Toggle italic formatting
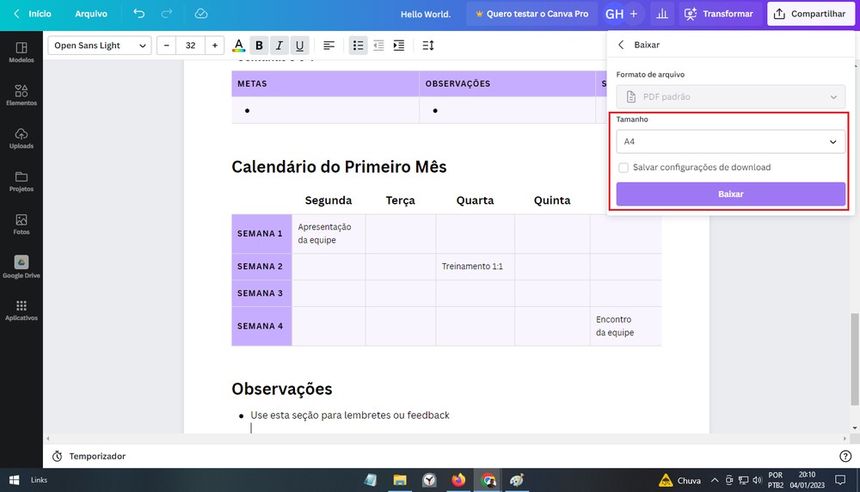The width and height of the screenshot is (860, 492). 279,46
